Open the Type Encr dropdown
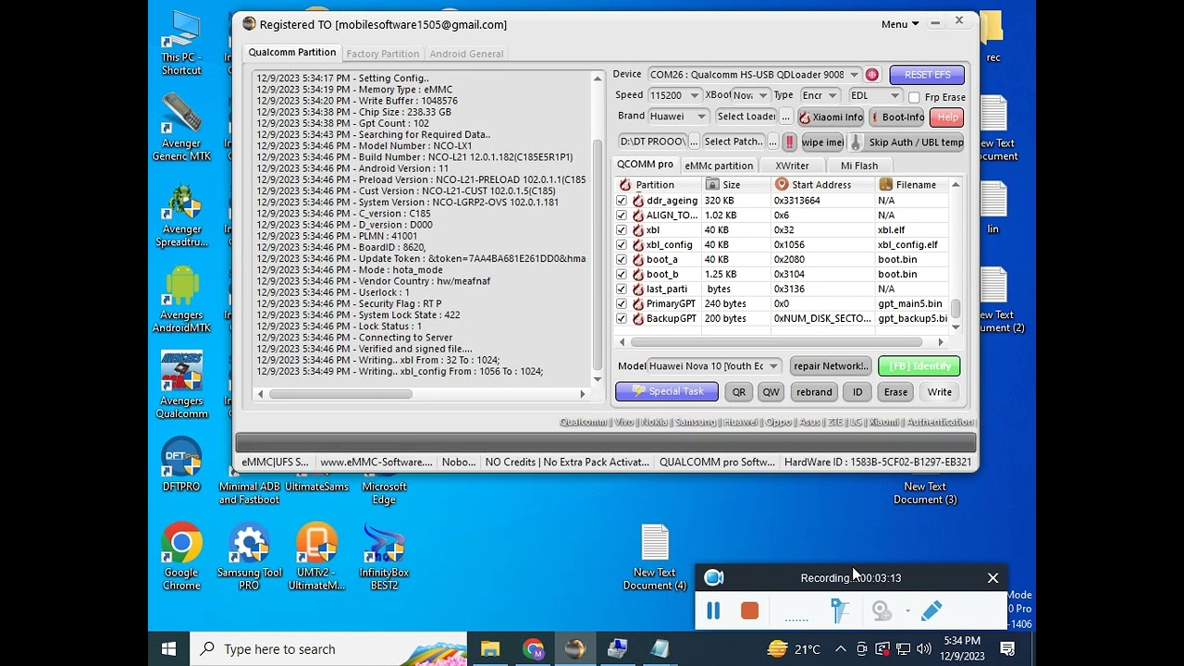The height and width of the screenshot is (666, 1184). [820, 95]
